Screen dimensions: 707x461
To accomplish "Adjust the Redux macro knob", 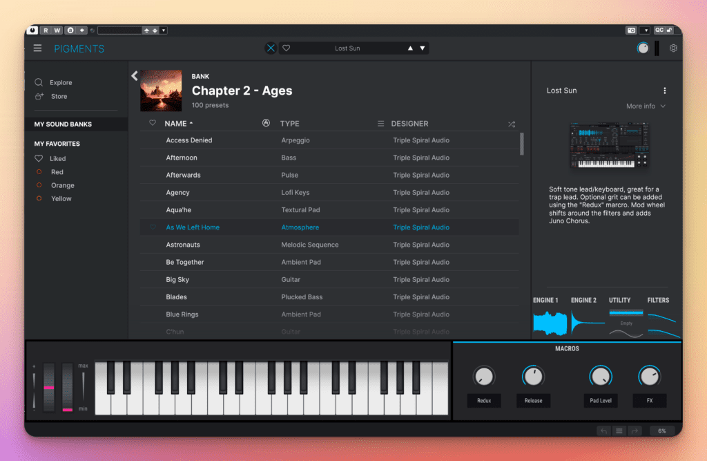I will pos(484,376).
